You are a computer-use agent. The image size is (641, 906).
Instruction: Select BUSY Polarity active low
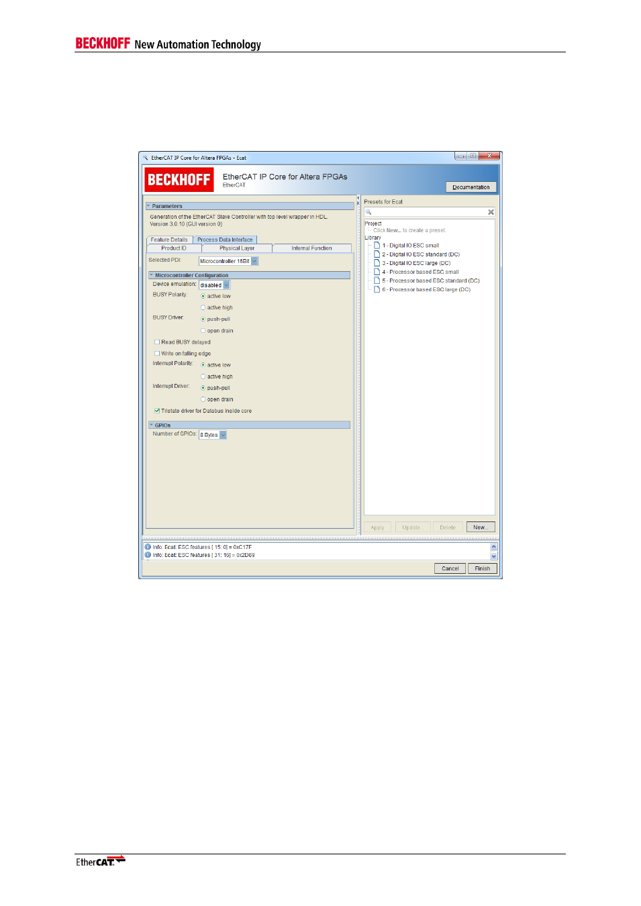click(x=203, y=296)
